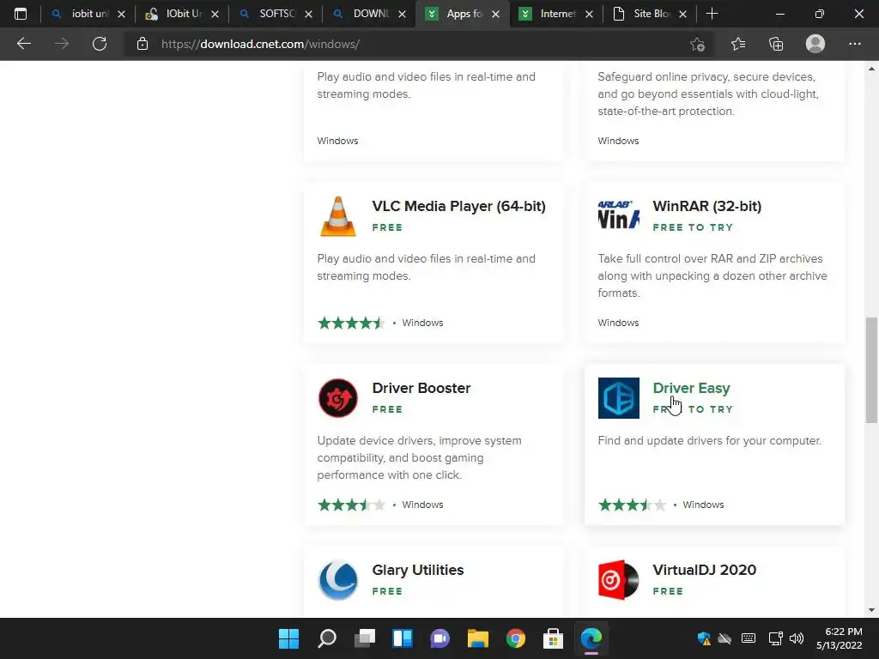This screenshot has width=879, height=659.
Task: Open the tab actions menu icon
Action: click(x=21, y=14)
